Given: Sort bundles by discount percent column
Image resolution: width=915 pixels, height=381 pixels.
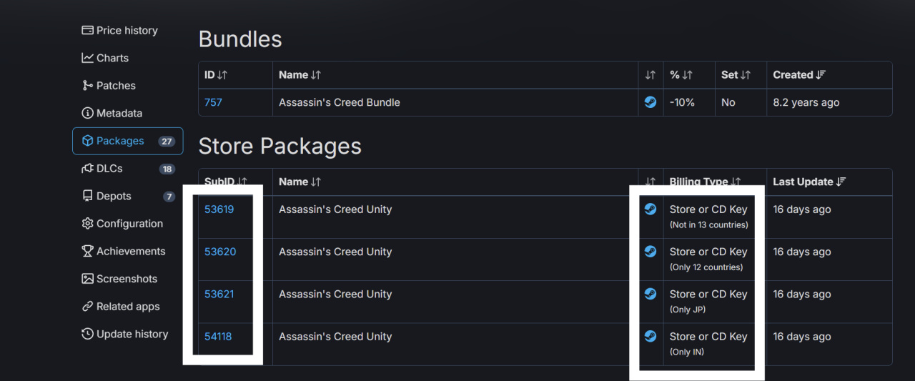Looking at the screenshot, I should point(681,75).
